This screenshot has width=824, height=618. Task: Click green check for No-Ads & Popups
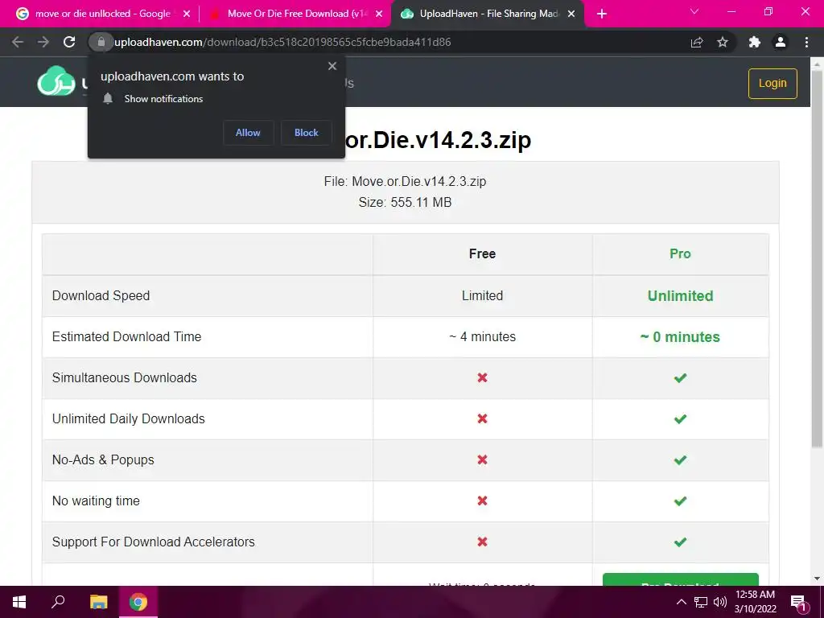[x=680, y=459]
